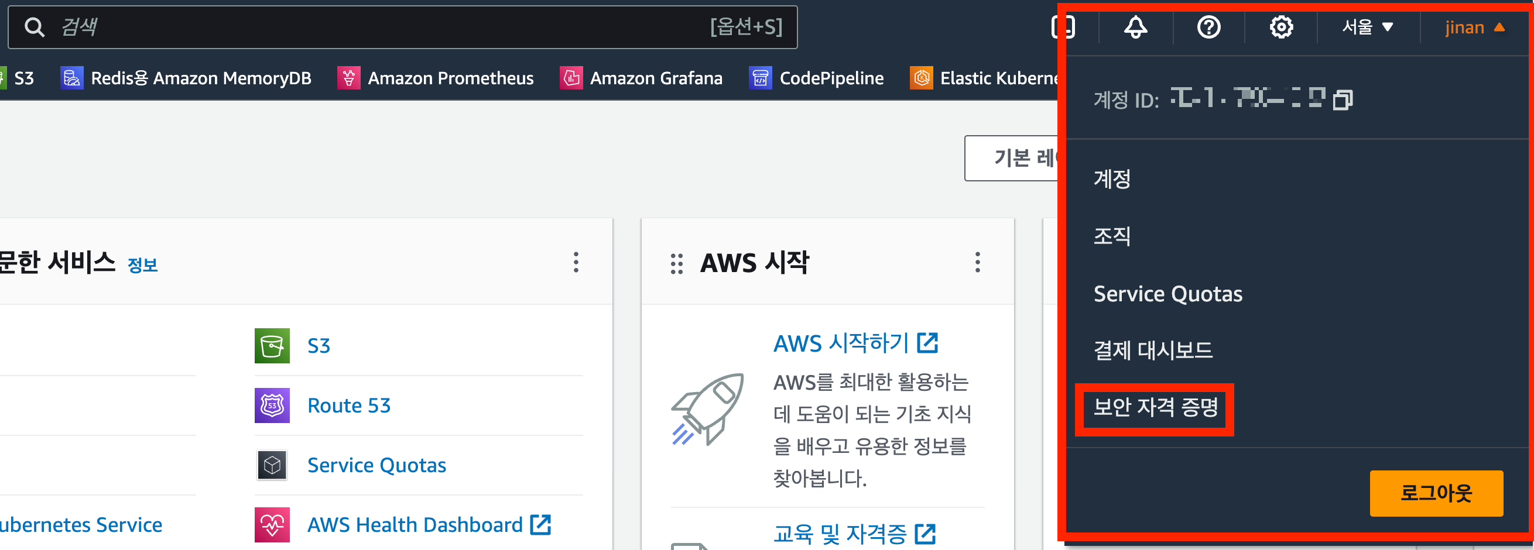Image resolution: width=1534 pixels, height=550 pixels.
Task: Expand the 서울 region dropdown
Action: (1368, 27)
